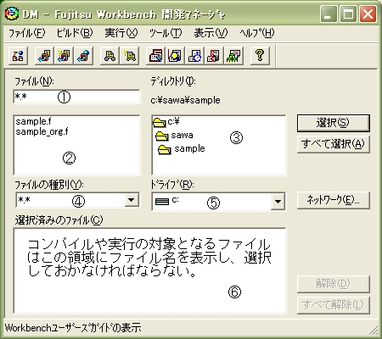This screenshot has width=382, height=339.
Task: Click the 解除(D) button
Action: pyautogui.click(x=334, y=284)
